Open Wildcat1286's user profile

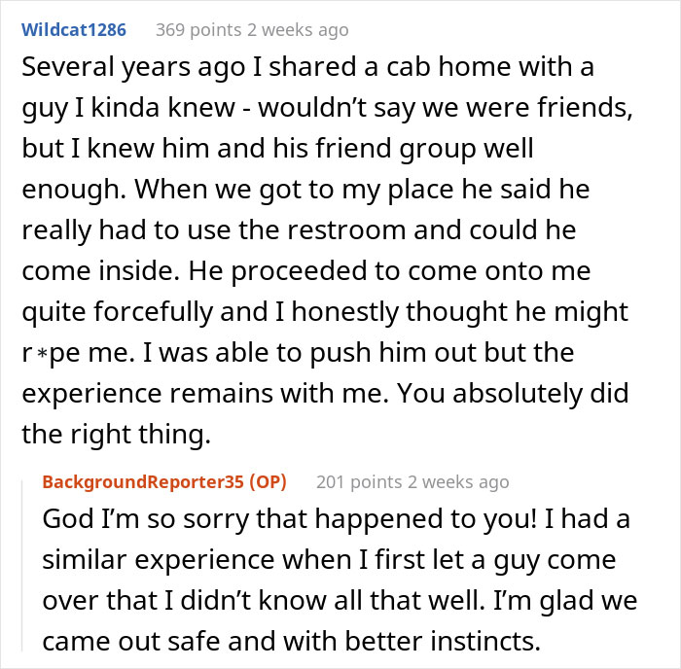coord(74,29)
